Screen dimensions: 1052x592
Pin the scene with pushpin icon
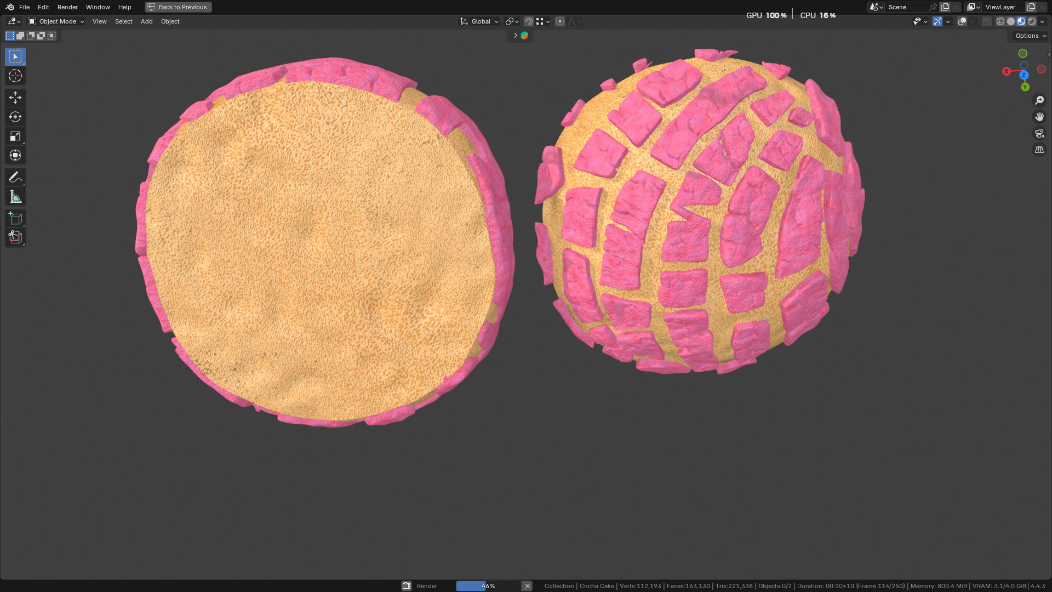click(x=933, y=7)
